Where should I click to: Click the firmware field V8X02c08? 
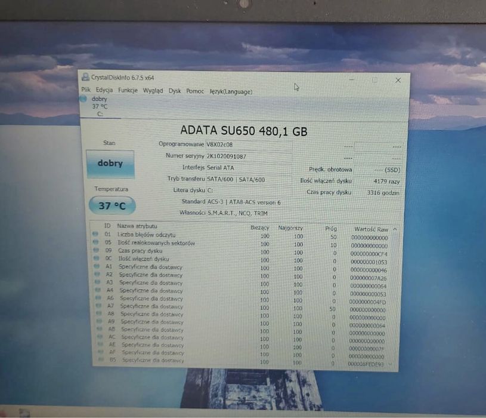click(x=249, y=145)
